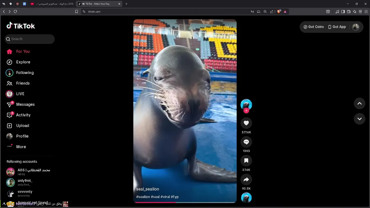Open the comments on the video
The image size is (370, 208).
pyautogui.click(x=246, y=142)
